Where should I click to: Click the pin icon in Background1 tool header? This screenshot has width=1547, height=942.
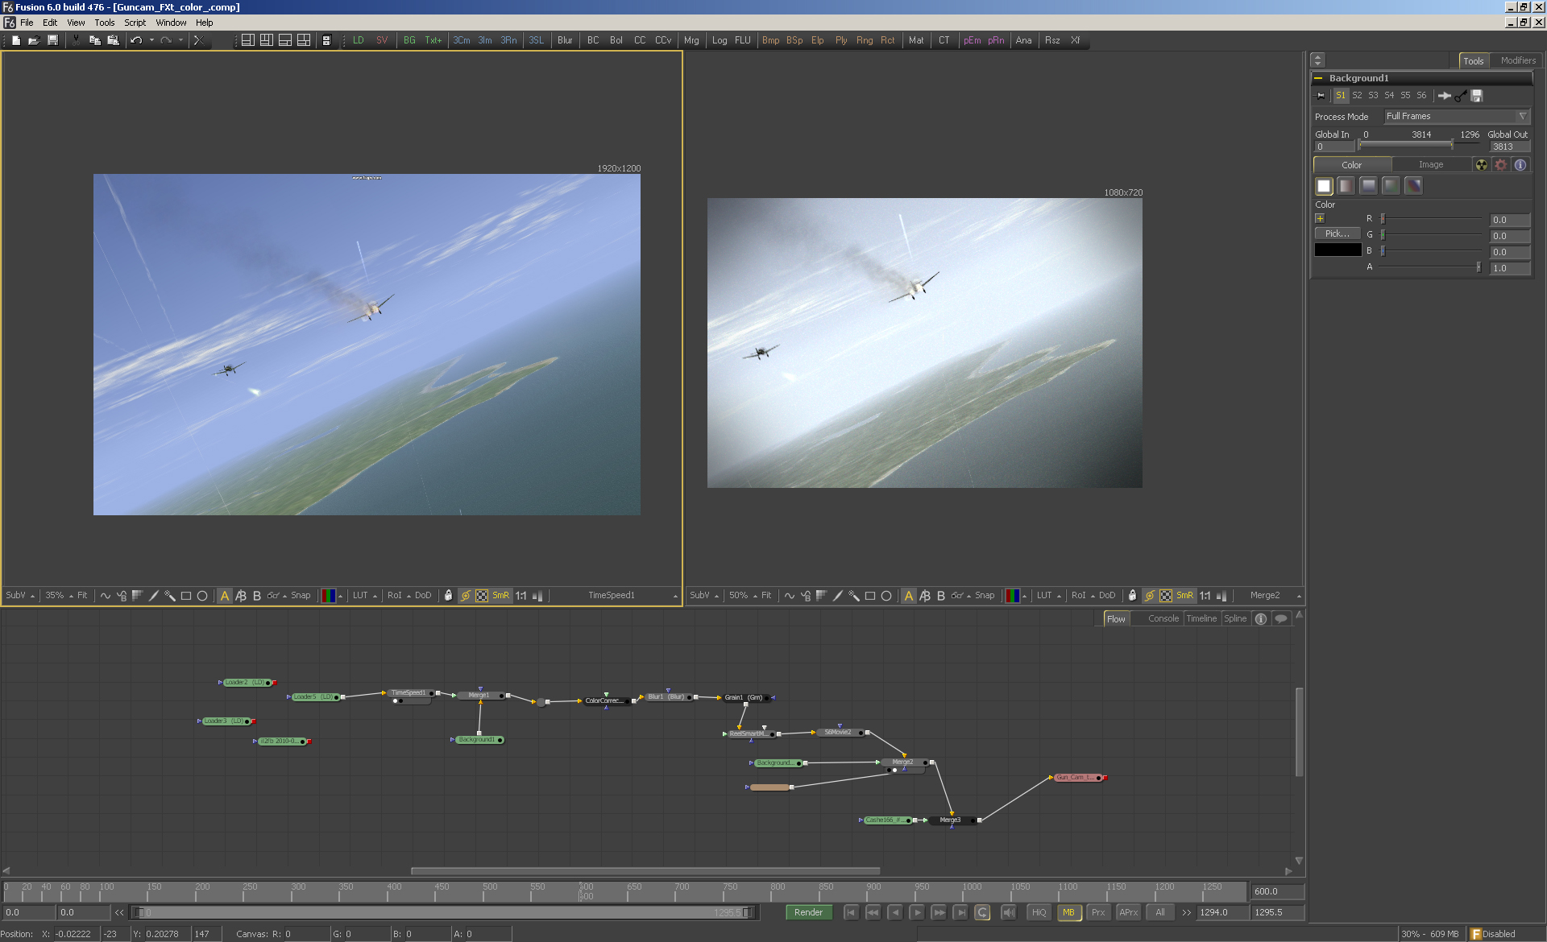pos(1321,96)
